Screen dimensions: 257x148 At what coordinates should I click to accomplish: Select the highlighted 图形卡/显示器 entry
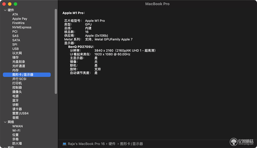click(x=27, y=75)
